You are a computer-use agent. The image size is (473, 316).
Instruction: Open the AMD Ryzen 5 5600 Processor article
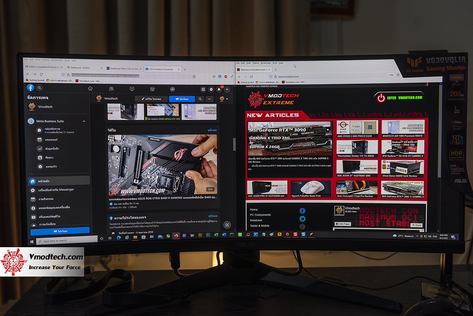(x=357, y=129)
